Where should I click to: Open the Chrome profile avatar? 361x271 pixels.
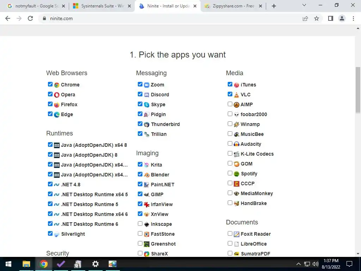(342, 18)
